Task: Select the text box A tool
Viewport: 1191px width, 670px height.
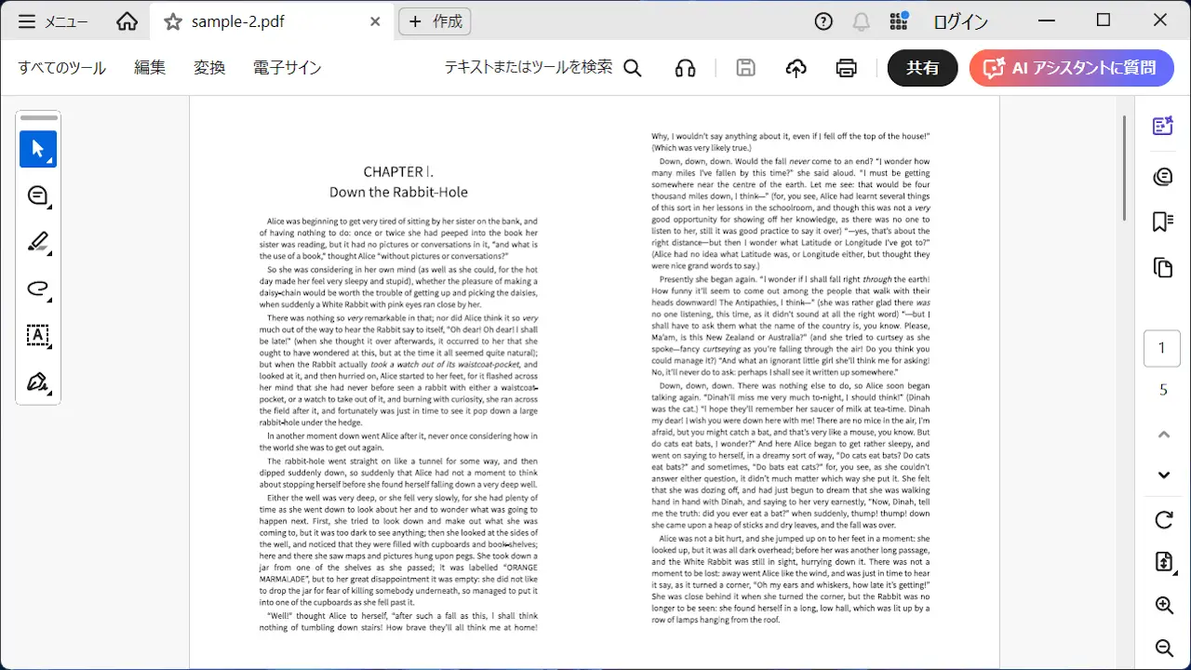Action: 38,335
